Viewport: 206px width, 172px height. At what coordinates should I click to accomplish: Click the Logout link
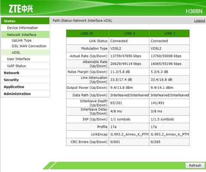pyautogui.click(x=200, y=21)
